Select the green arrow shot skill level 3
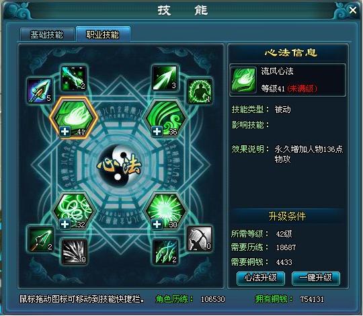Screen dimensions: 363x316 click(165, 78)
